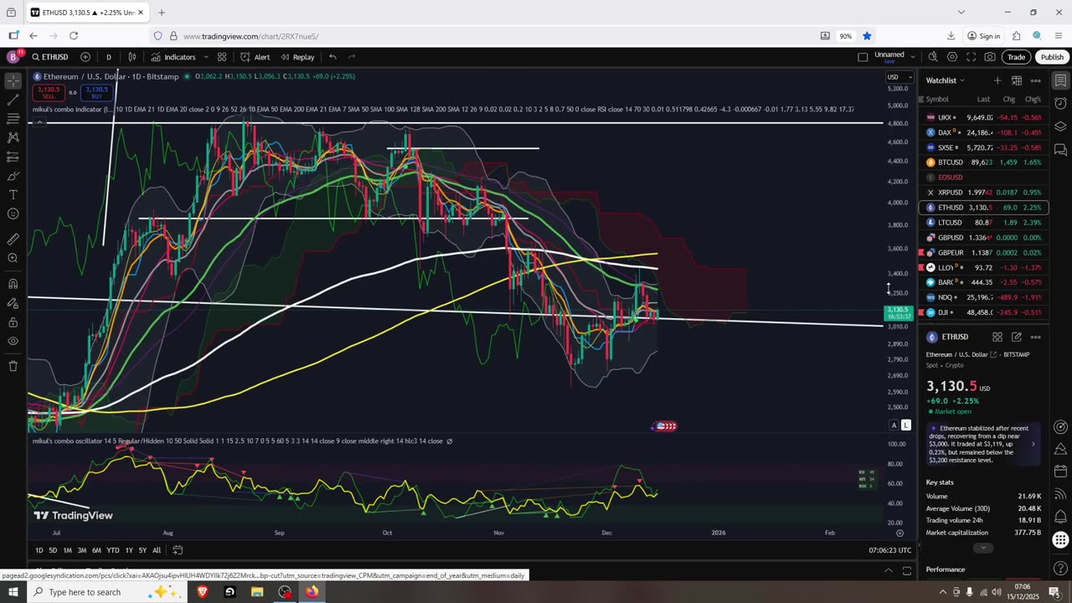Open the ETHUSD symbol search
1072x603 pixels.
[50, 57]
